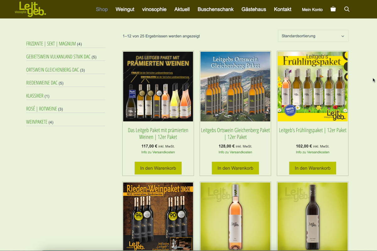Add the 102,00 € Frühlingspaket to Warenkorb

click(313, 168)
